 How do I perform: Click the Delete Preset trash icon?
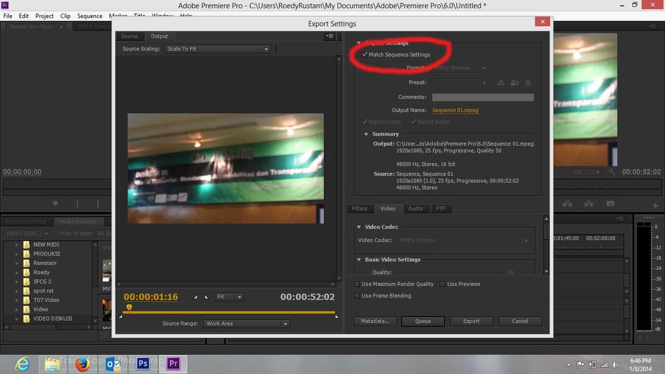point(528,83)
